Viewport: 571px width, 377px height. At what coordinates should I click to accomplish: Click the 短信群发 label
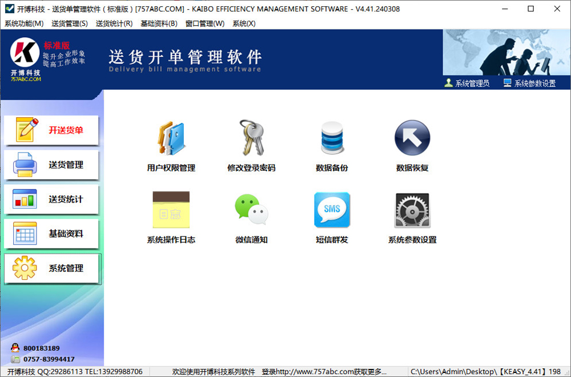tap(332, 240)
